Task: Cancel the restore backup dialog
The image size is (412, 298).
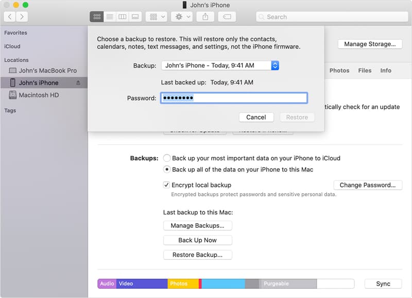Action: pyautogui.click(x=256, y=117)
